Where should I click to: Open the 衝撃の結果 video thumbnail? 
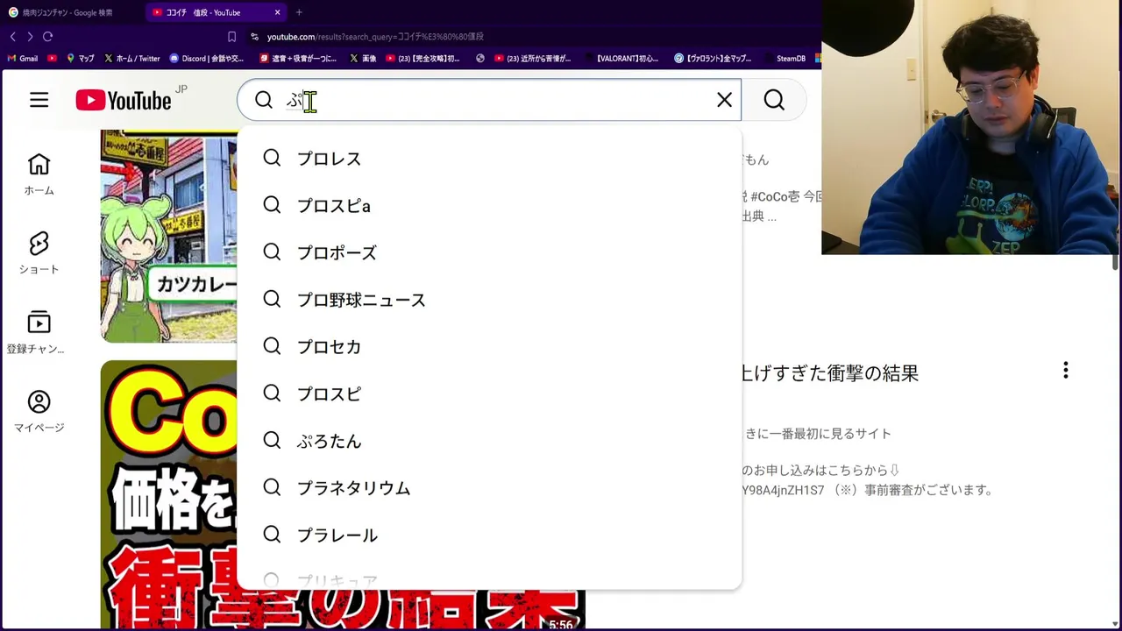[x=168, y=494]
